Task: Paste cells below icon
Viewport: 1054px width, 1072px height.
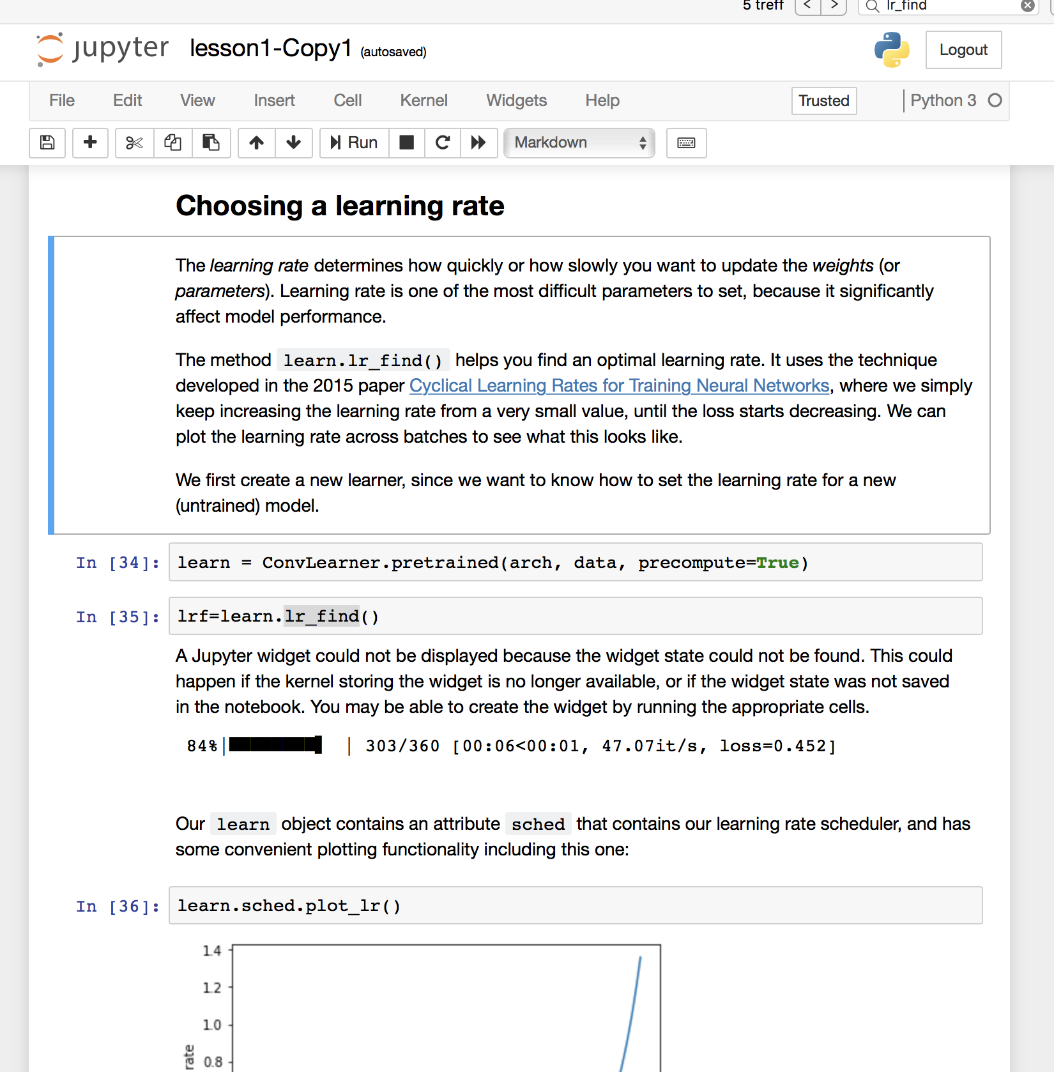Action: (211, 142)
